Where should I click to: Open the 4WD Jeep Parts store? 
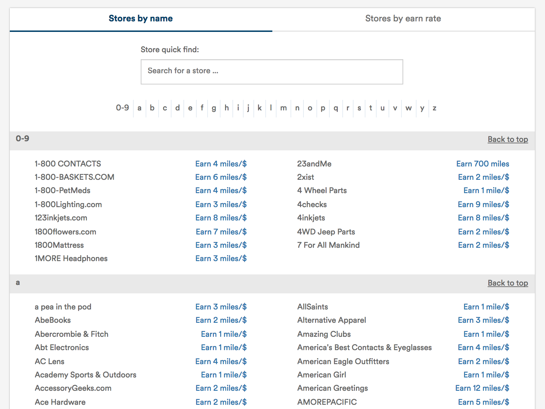coord(326,232)
